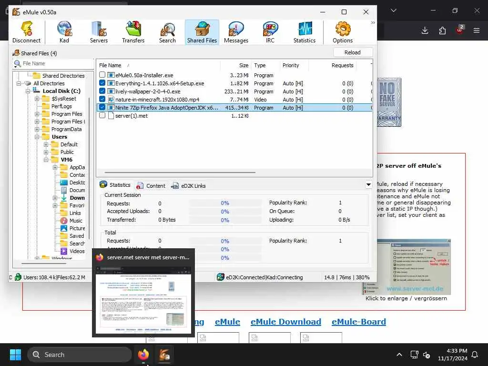
Task: Switch to the Content tab
Action: coord(151,186)
